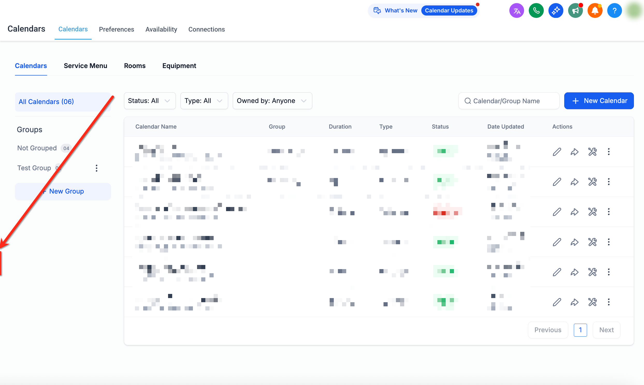Expand the Owned by: Anyone dropdown
The image size is (644, 385).
272,101
